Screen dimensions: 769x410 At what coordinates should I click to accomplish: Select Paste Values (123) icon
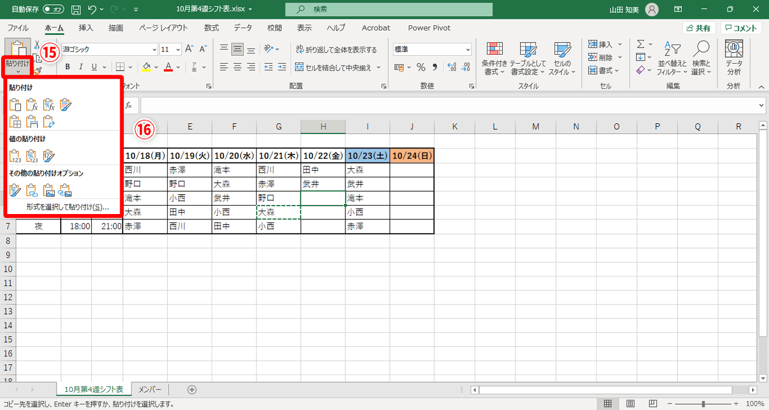[x=16, y=156]
